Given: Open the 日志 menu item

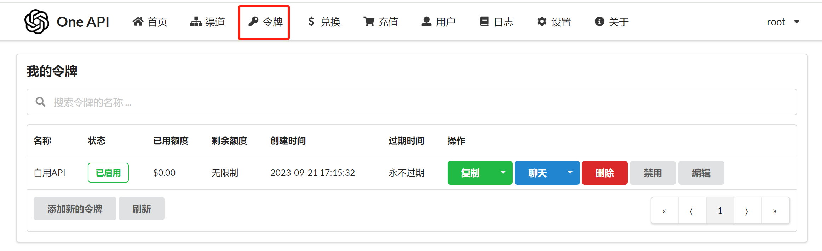Looking at the screenshot, I should 496,22.
